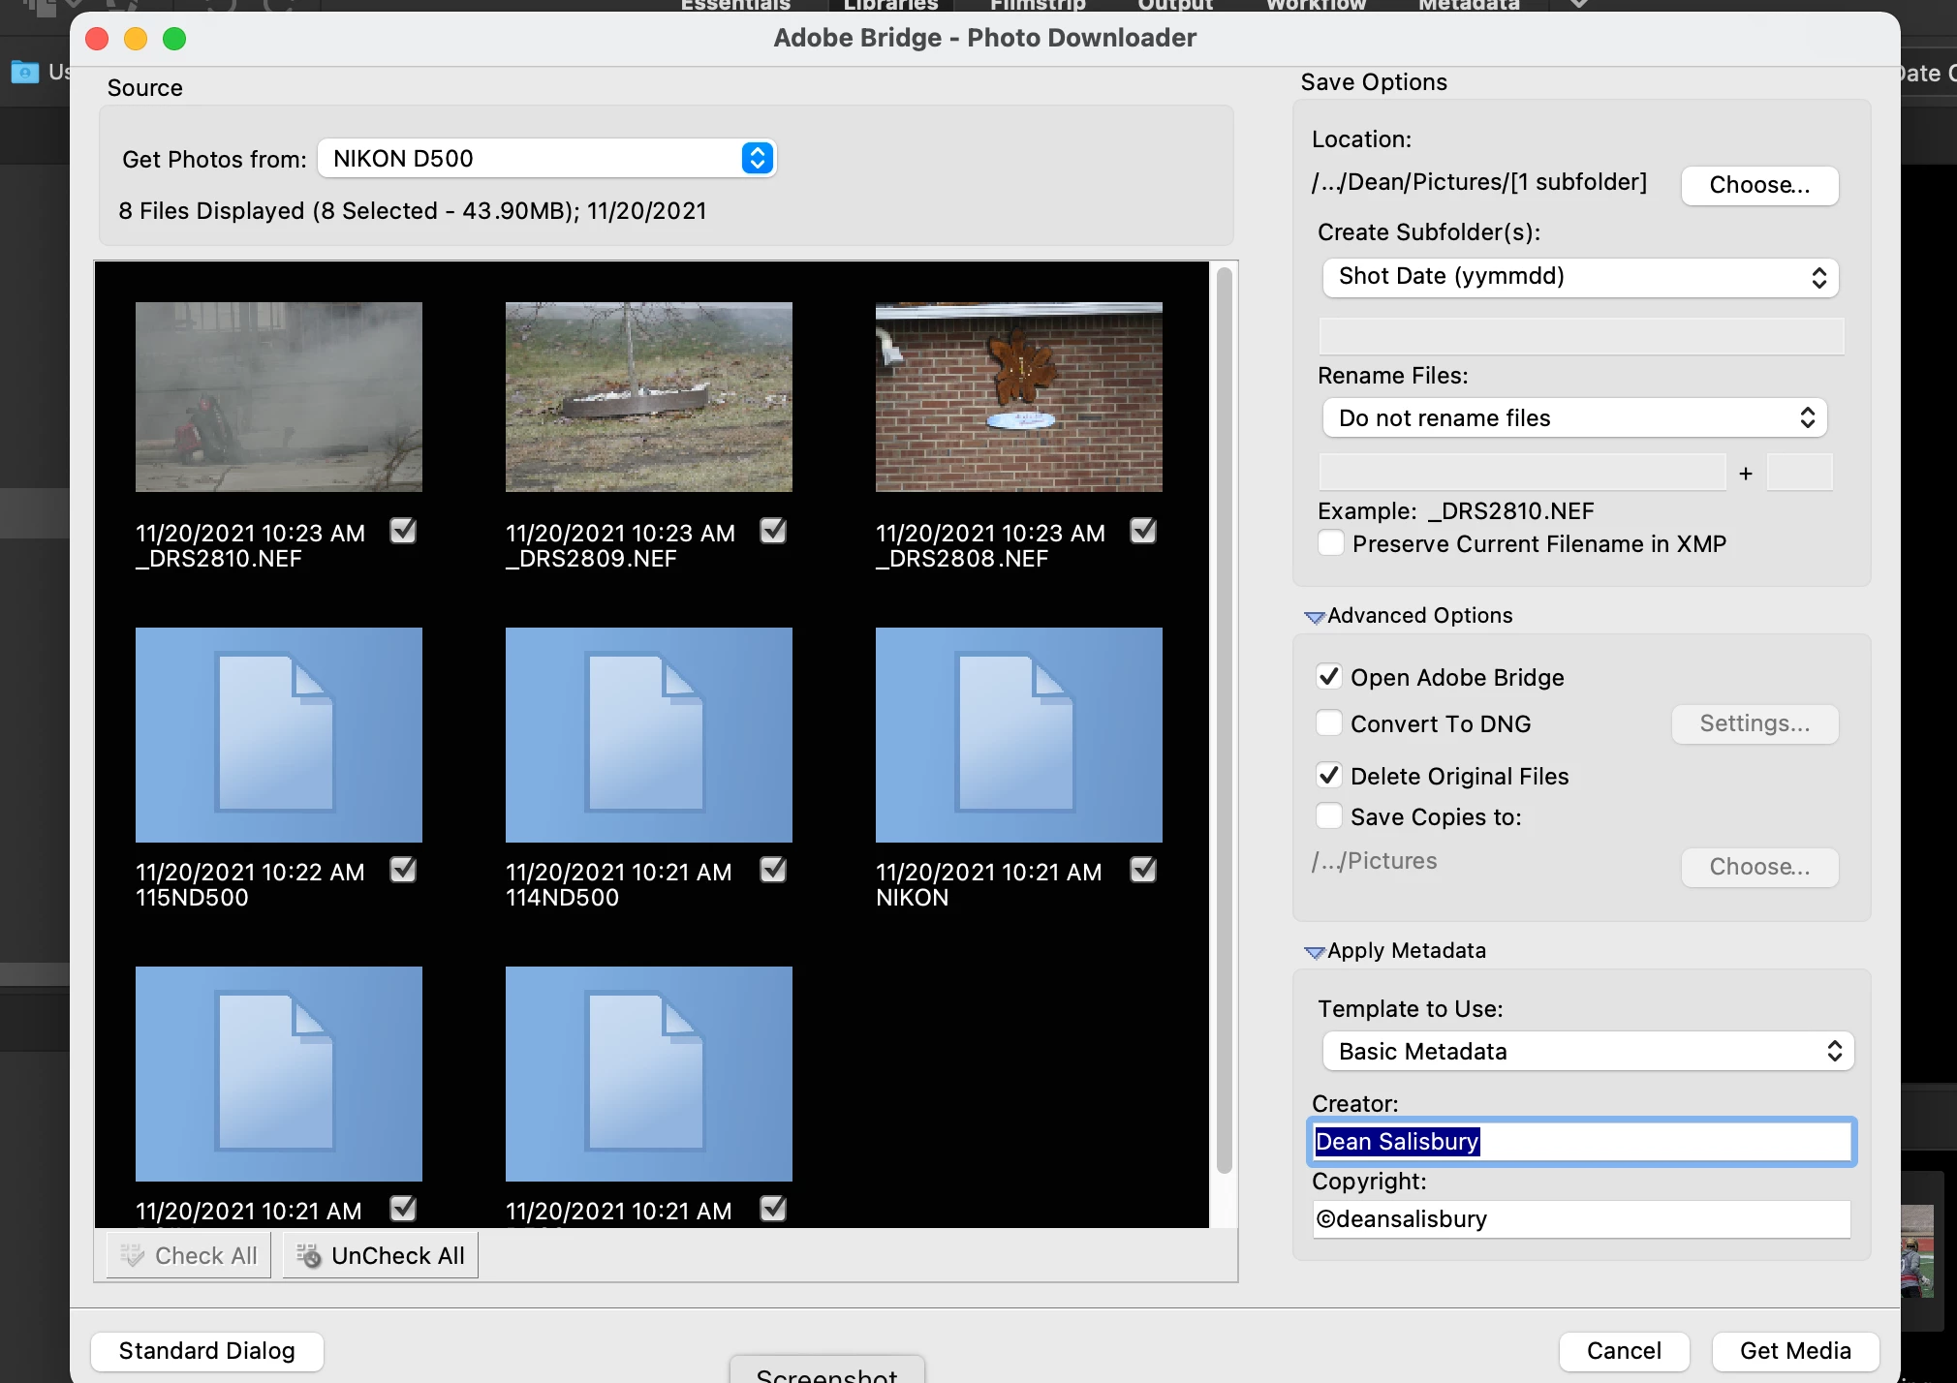Open the Shot Date subfolder dropdown
This screenshot has width=1957, height=1383.
(x=1579, y=277)
